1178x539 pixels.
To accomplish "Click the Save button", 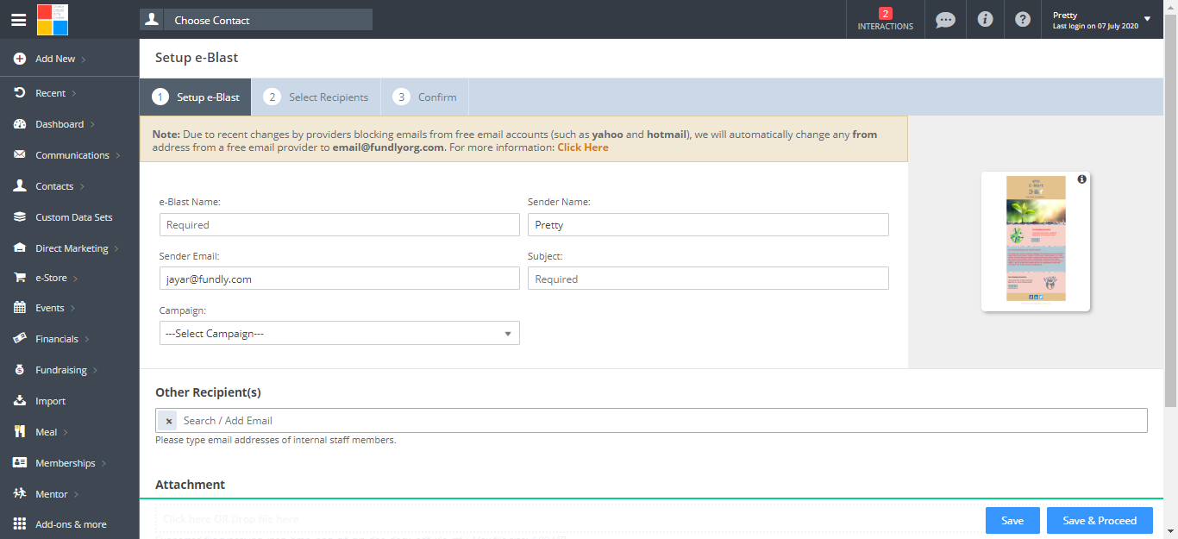I will [x=1012, y=520].
